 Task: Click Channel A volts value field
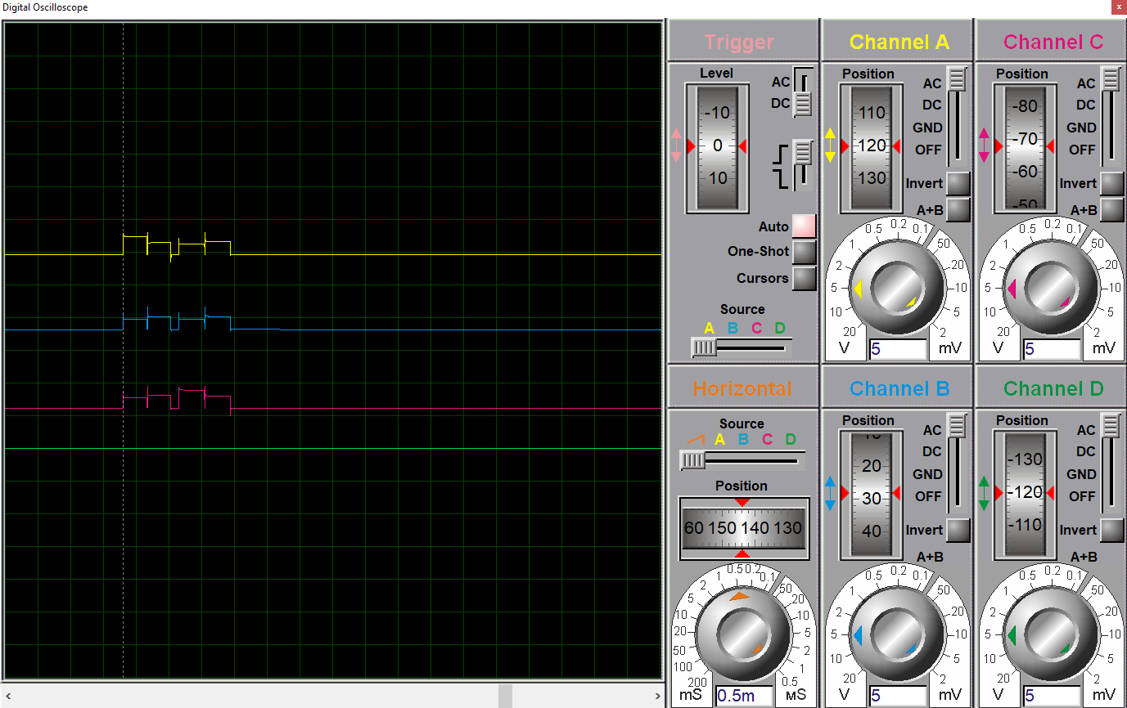point(898,349)
